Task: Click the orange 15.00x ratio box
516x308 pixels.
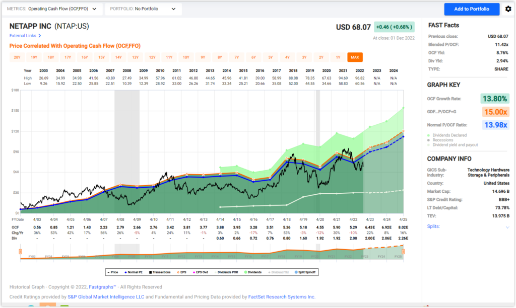Action: pyautogui.click(x=496, y=112)
